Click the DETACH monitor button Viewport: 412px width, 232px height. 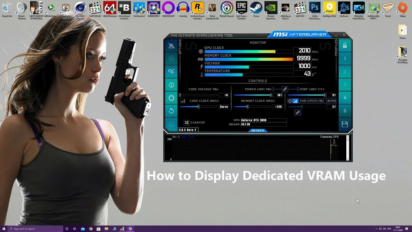257,130
